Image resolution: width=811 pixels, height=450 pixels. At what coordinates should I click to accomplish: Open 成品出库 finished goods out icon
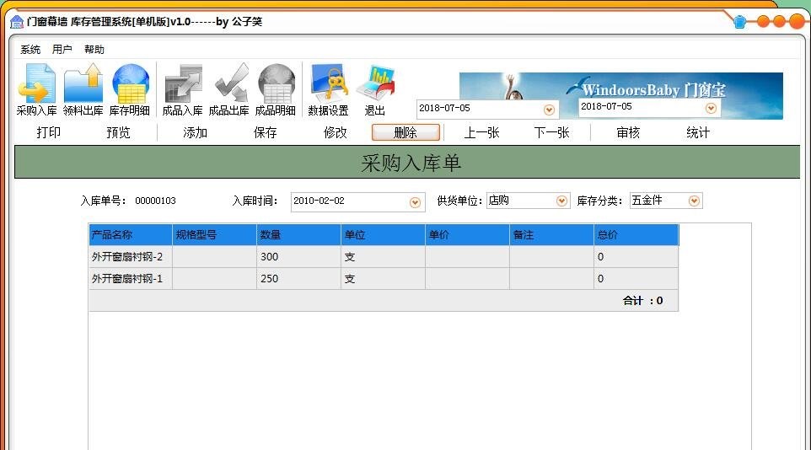[228, 89]
